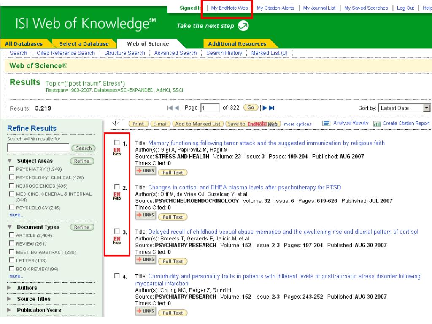This screenshot has width=432, height=324.
Task: Jump to last results page icon
Action: (x=272, y=108)
